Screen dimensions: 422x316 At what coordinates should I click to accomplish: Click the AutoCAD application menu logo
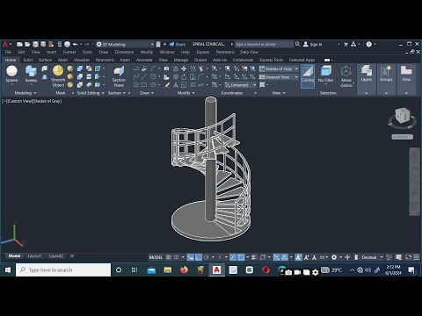point(5,44)
